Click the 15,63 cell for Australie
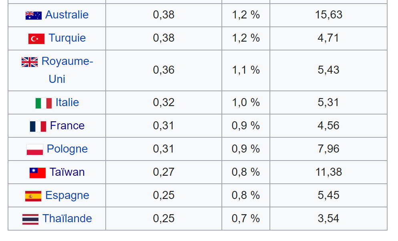398x241 pixels. click(328, 15)
